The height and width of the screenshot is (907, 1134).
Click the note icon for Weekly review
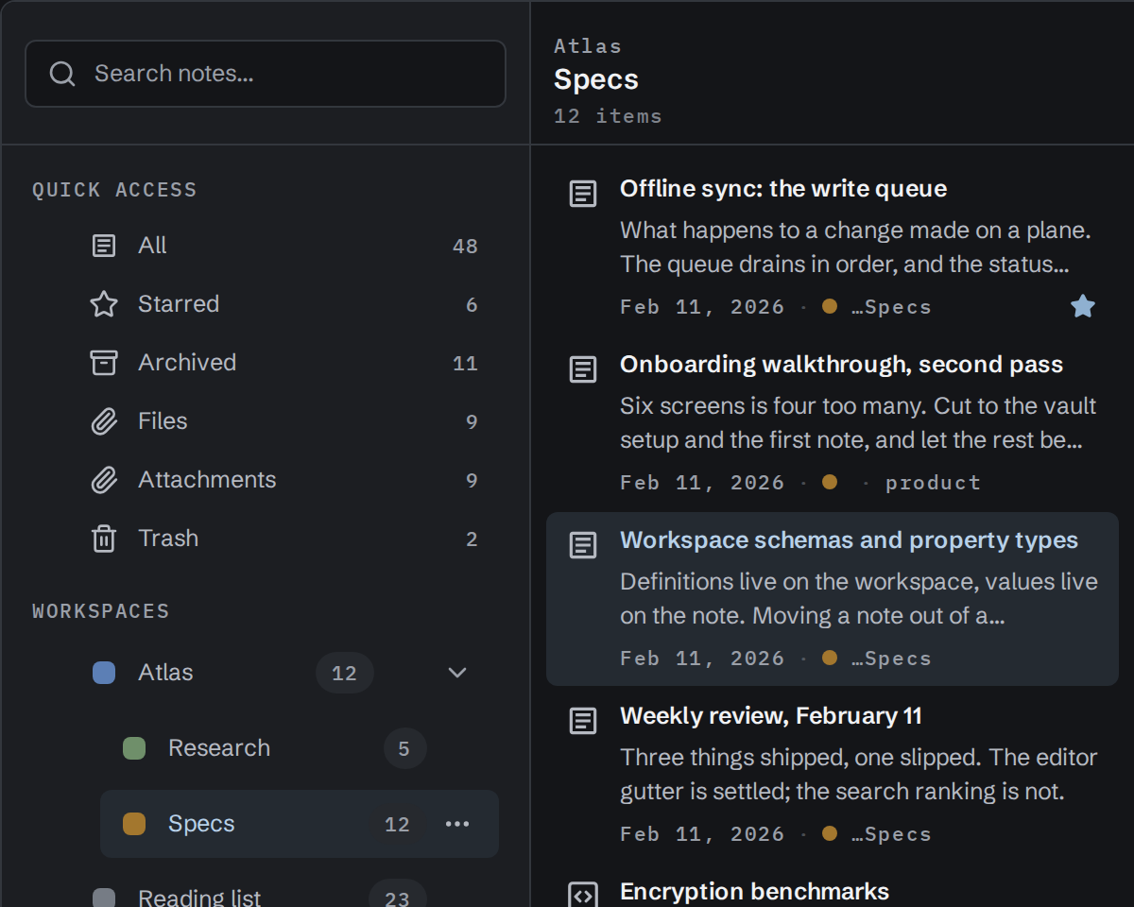pos(583,722)
